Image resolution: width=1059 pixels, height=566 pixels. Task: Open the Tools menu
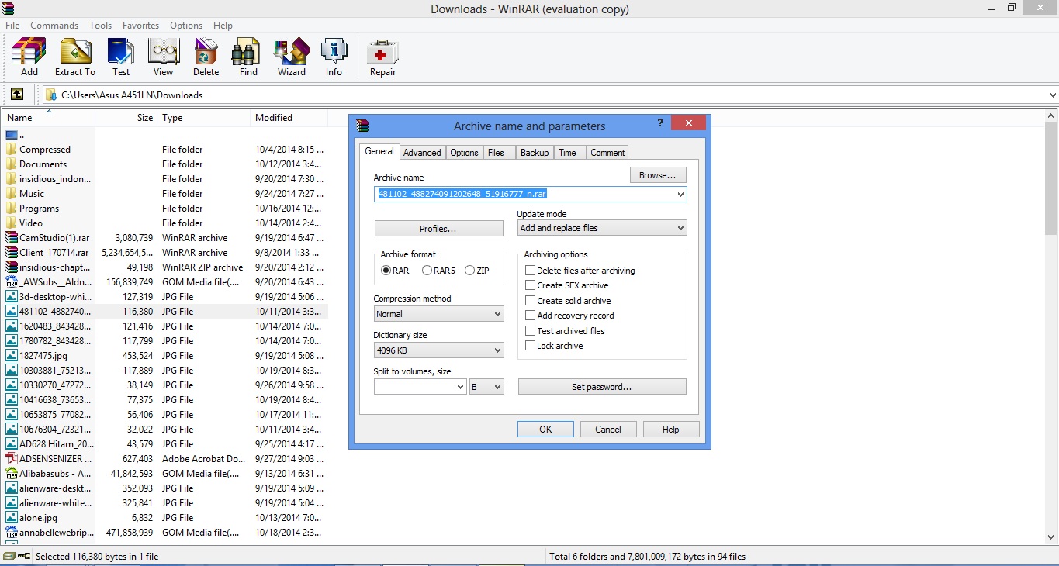point(100,26)
